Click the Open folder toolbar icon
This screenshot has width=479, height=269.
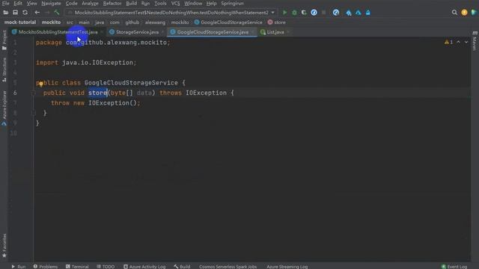pos(5,13)
